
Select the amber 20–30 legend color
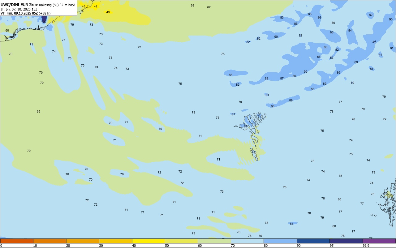point(83,241)
